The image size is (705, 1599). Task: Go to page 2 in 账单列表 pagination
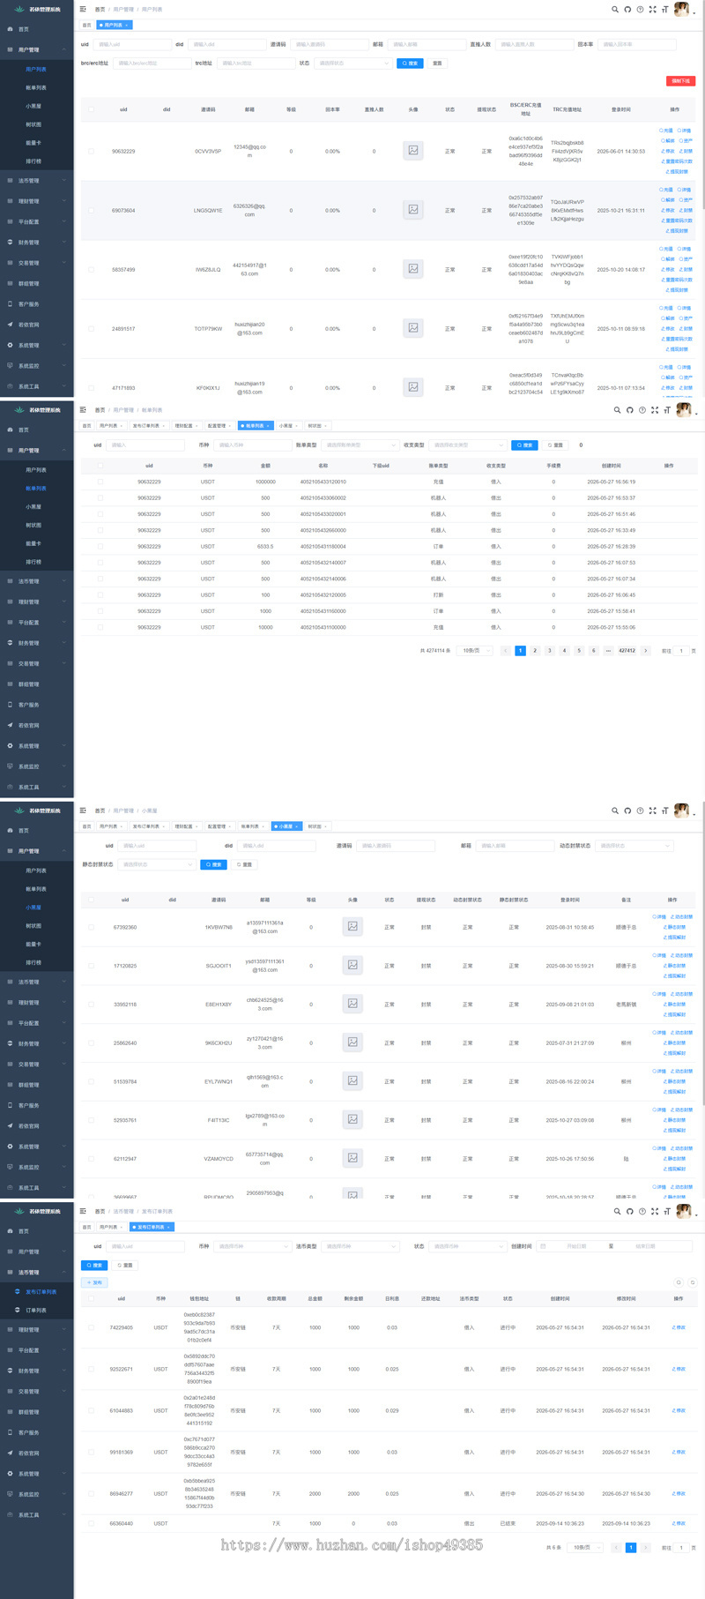[535, 651]
